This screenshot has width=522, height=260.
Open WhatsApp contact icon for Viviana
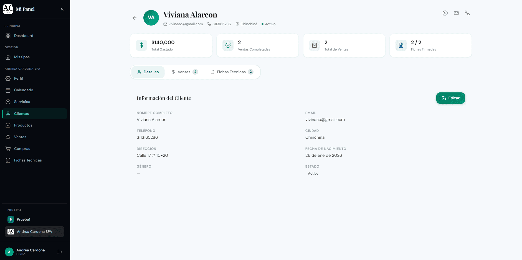tap(445, 13)
